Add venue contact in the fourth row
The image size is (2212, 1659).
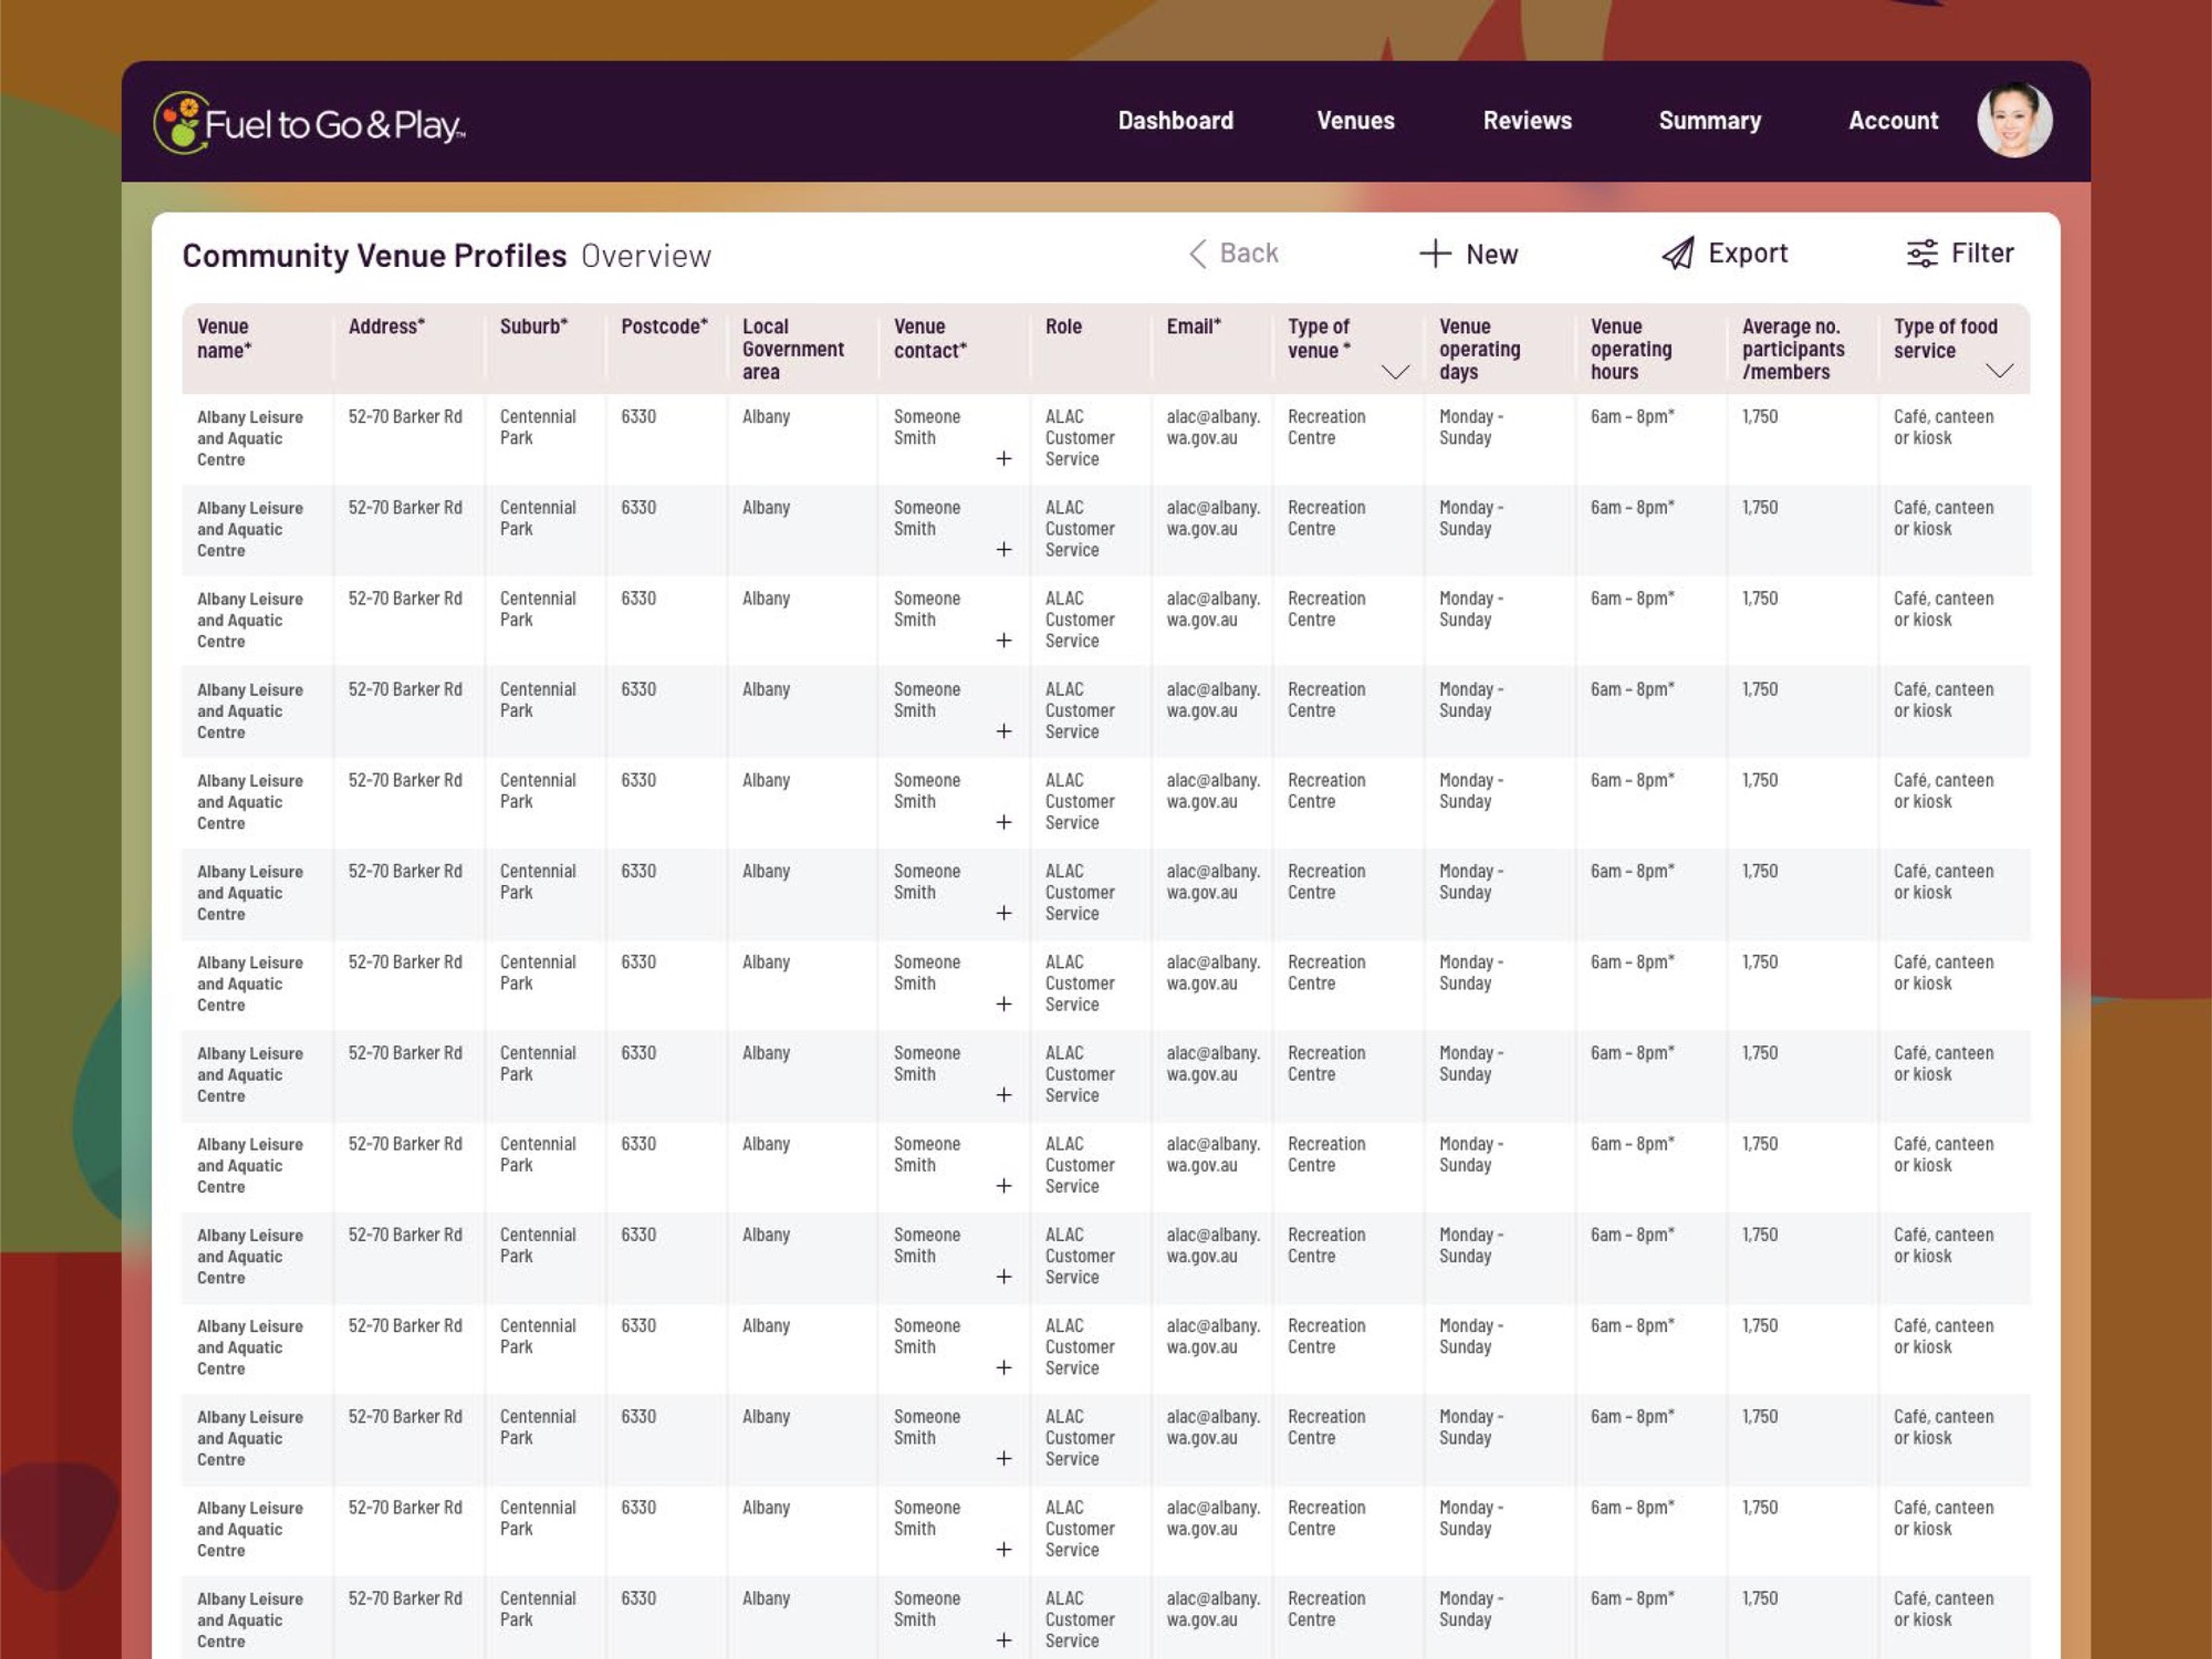1004,732
